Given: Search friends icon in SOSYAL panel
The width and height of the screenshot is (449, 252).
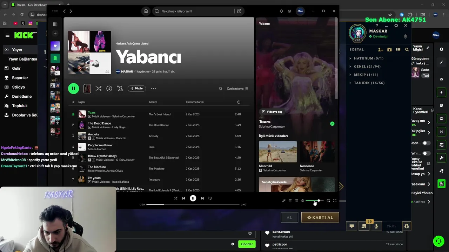Looking at the screenshot, I should [407, 50].
